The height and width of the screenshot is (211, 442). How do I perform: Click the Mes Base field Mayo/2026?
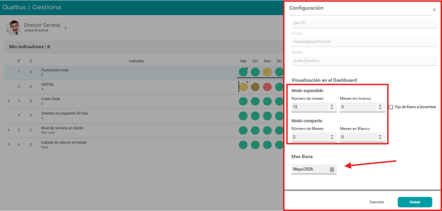314,169
